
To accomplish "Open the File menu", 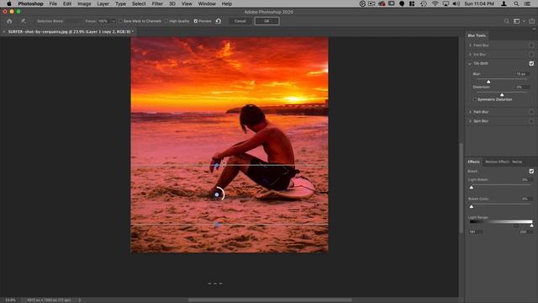I will 53,3.
